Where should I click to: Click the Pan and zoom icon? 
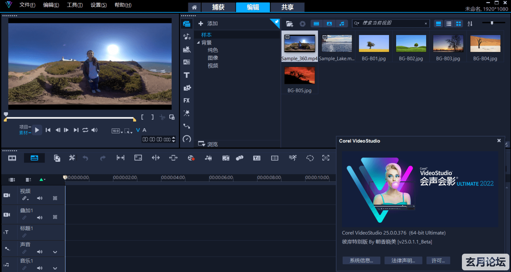point(326,158)
